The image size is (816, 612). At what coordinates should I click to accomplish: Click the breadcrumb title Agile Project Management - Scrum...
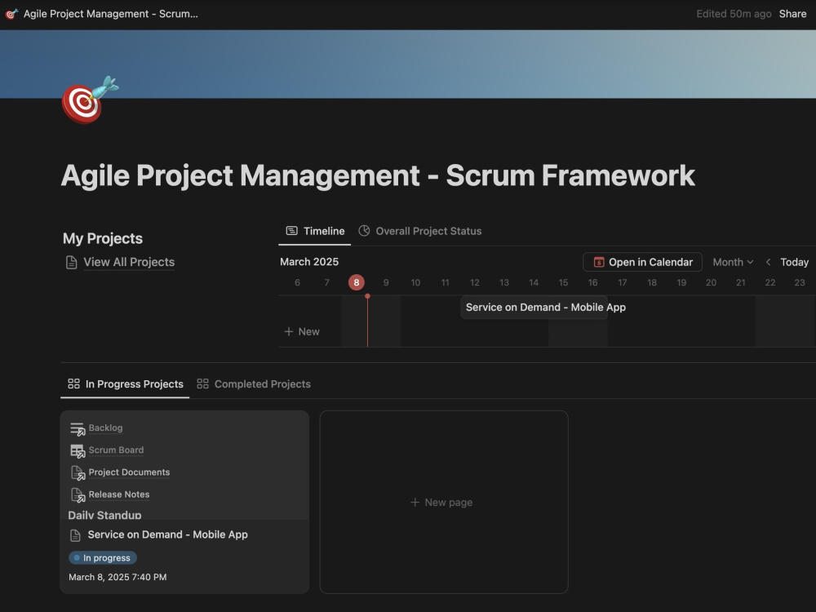click(x=111, y=14)
